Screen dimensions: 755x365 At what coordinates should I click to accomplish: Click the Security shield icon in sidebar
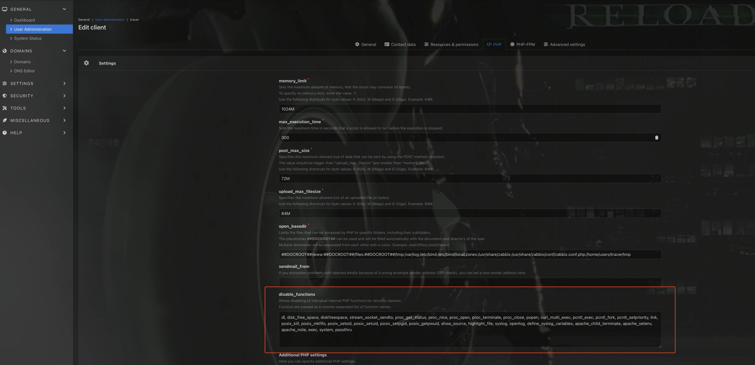(x=5, y=96)
